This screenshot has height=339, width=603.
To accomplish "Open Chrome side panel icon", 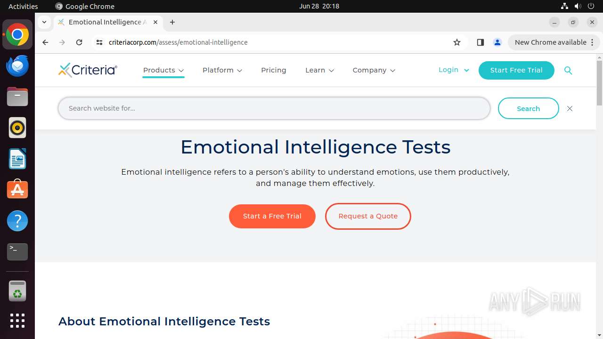I will [x=480, y=42].
